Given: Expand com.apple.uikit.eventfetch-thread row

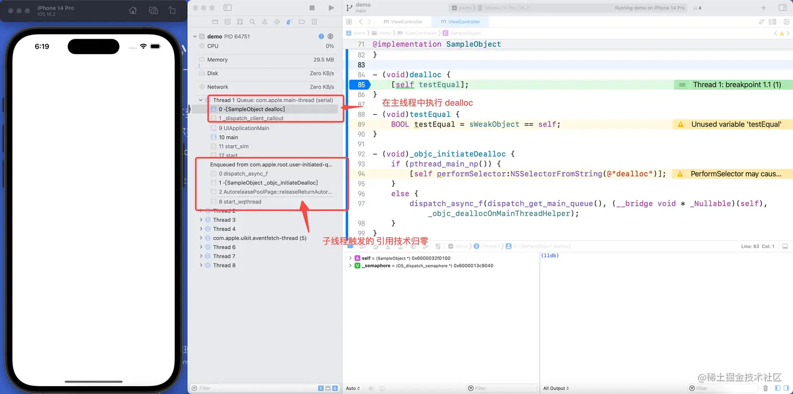Looking at the screenshot, I should point(201,238).
